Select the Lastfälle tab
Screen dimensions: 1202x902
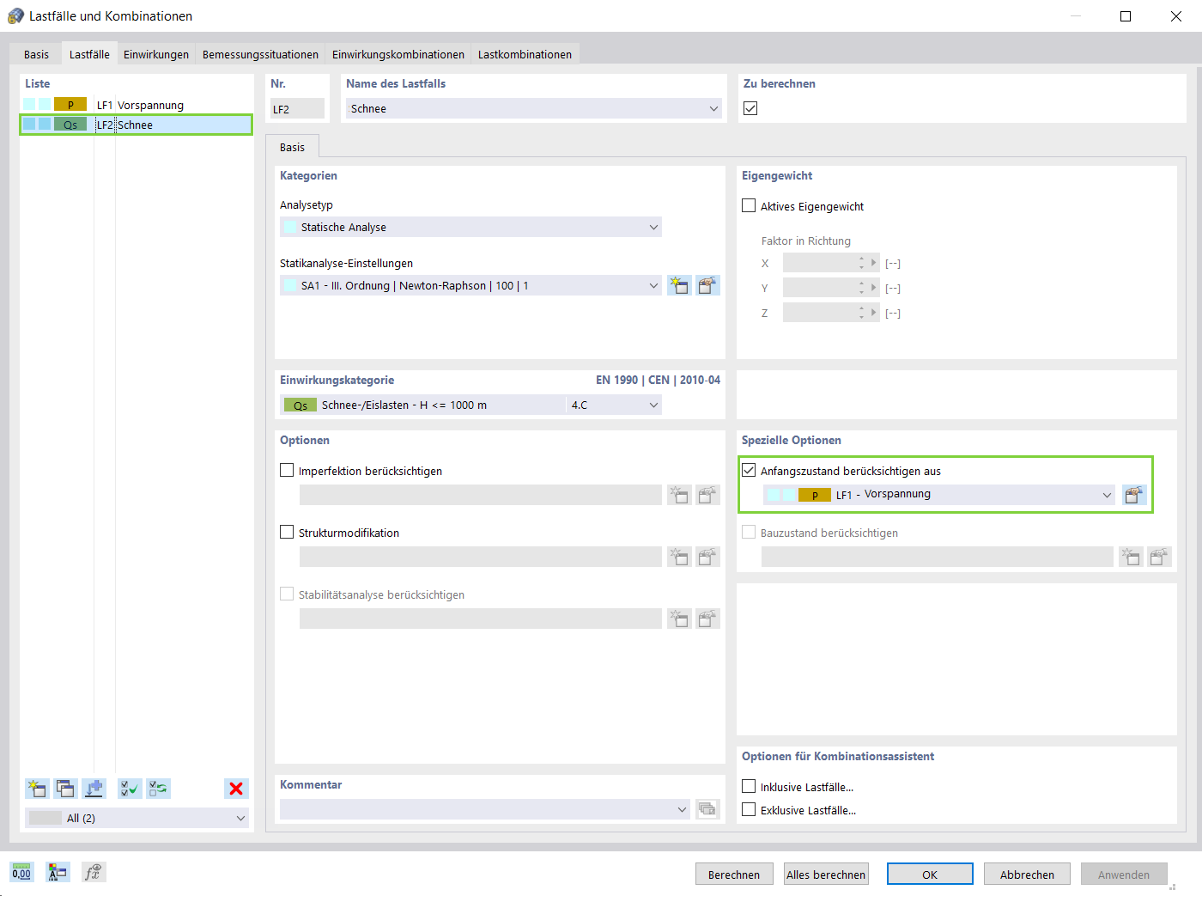pyautogui.click(x=89, y=54)
